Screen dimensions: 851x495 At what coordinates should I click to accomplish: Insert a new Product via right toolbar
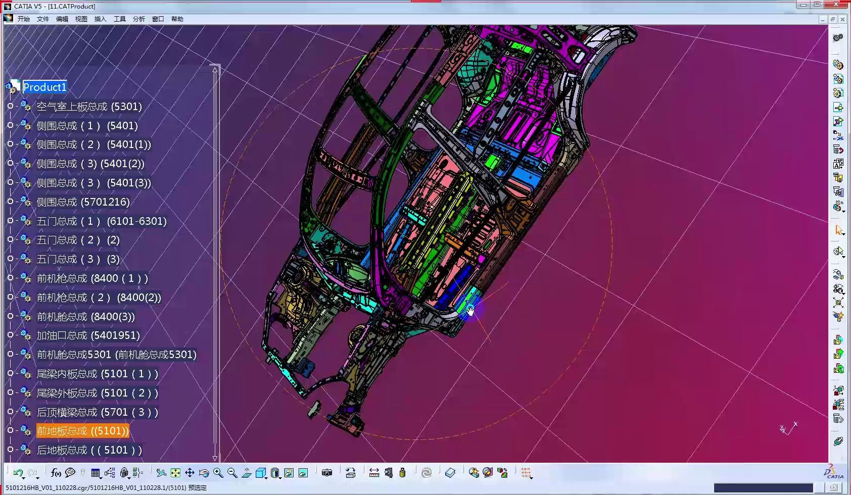click(x=838, y=79)
